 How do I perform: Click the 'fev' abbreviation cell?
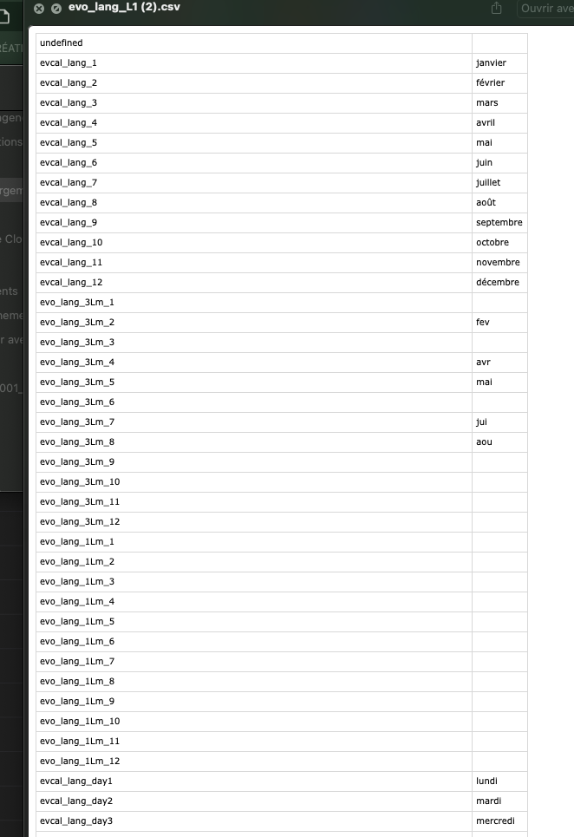coord(499,323)
